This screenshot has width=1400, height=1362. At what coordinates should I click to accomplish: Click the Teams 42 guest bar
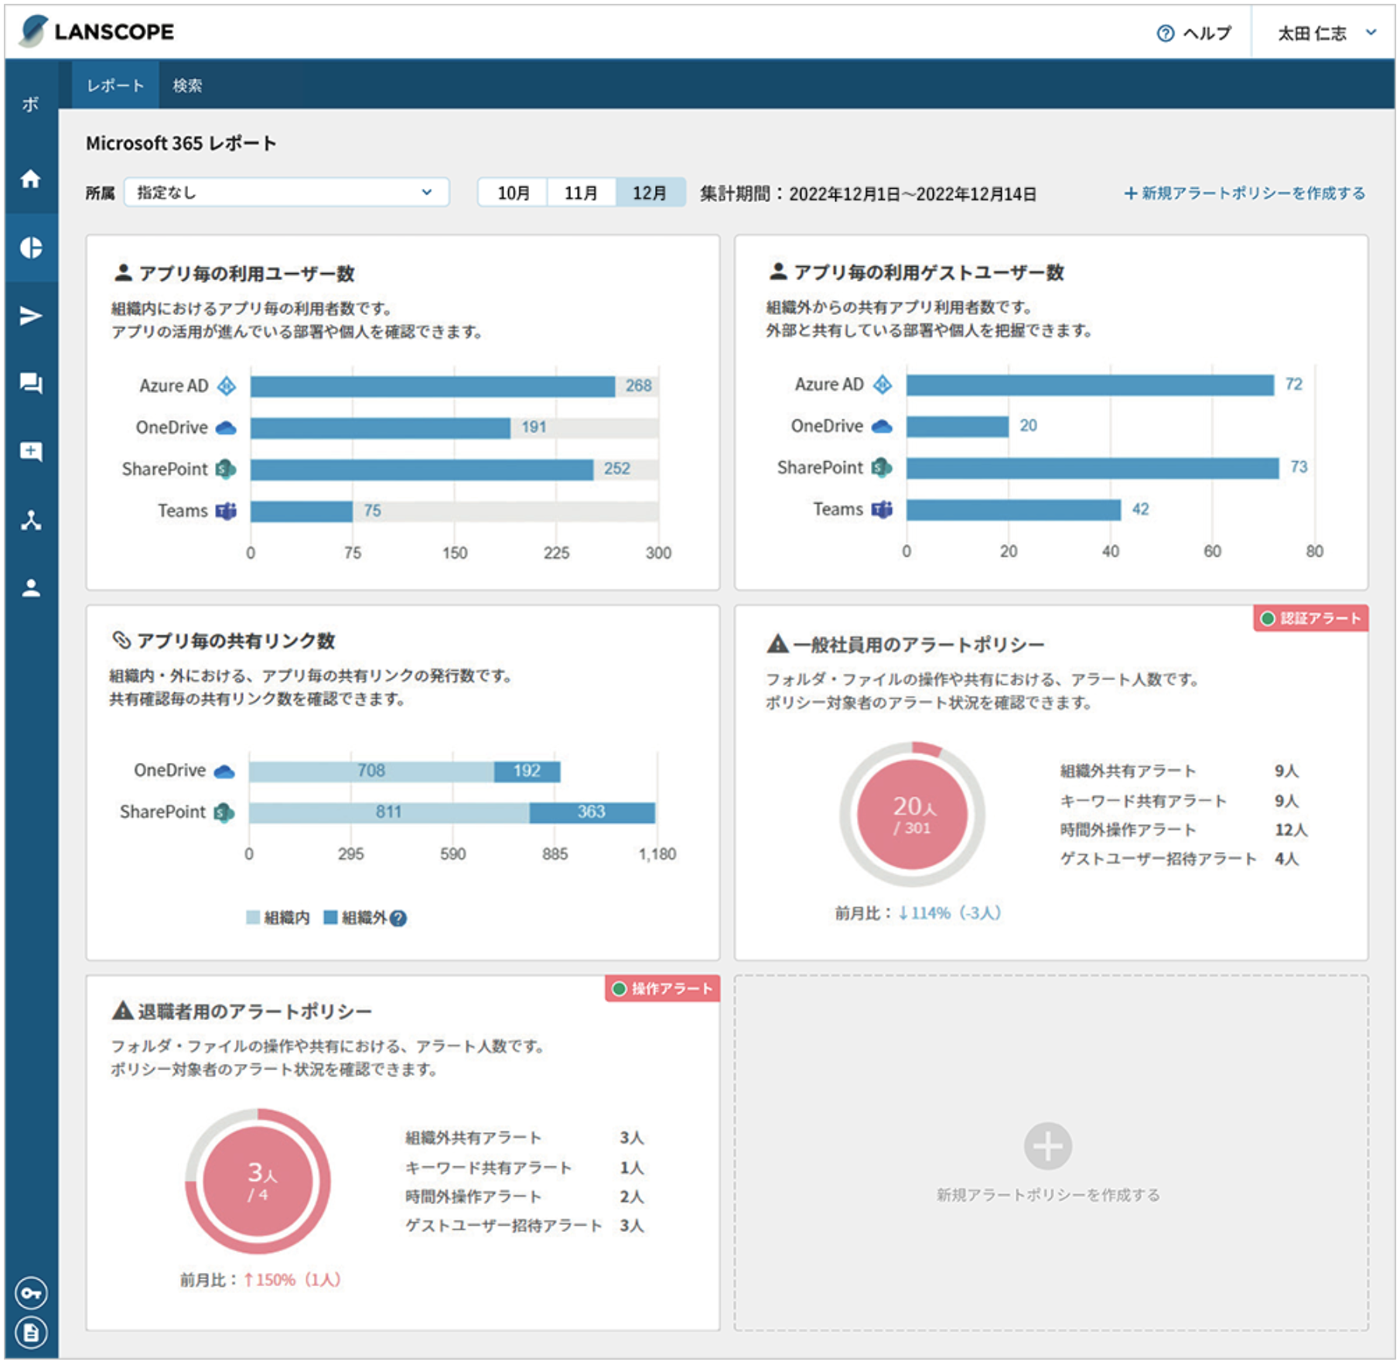[x=1013, y=510]
